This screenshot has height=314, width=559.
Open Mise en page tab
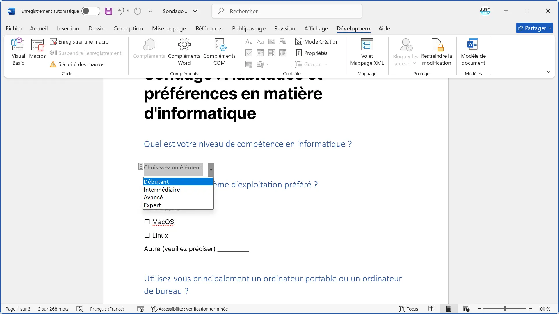coord(169,28)
